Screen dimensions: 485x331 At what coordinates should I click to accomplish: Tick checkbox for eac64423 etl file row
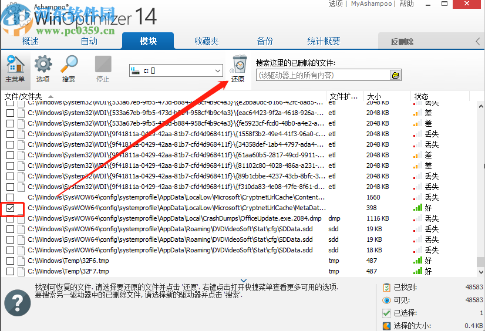(x=10, y=113)
